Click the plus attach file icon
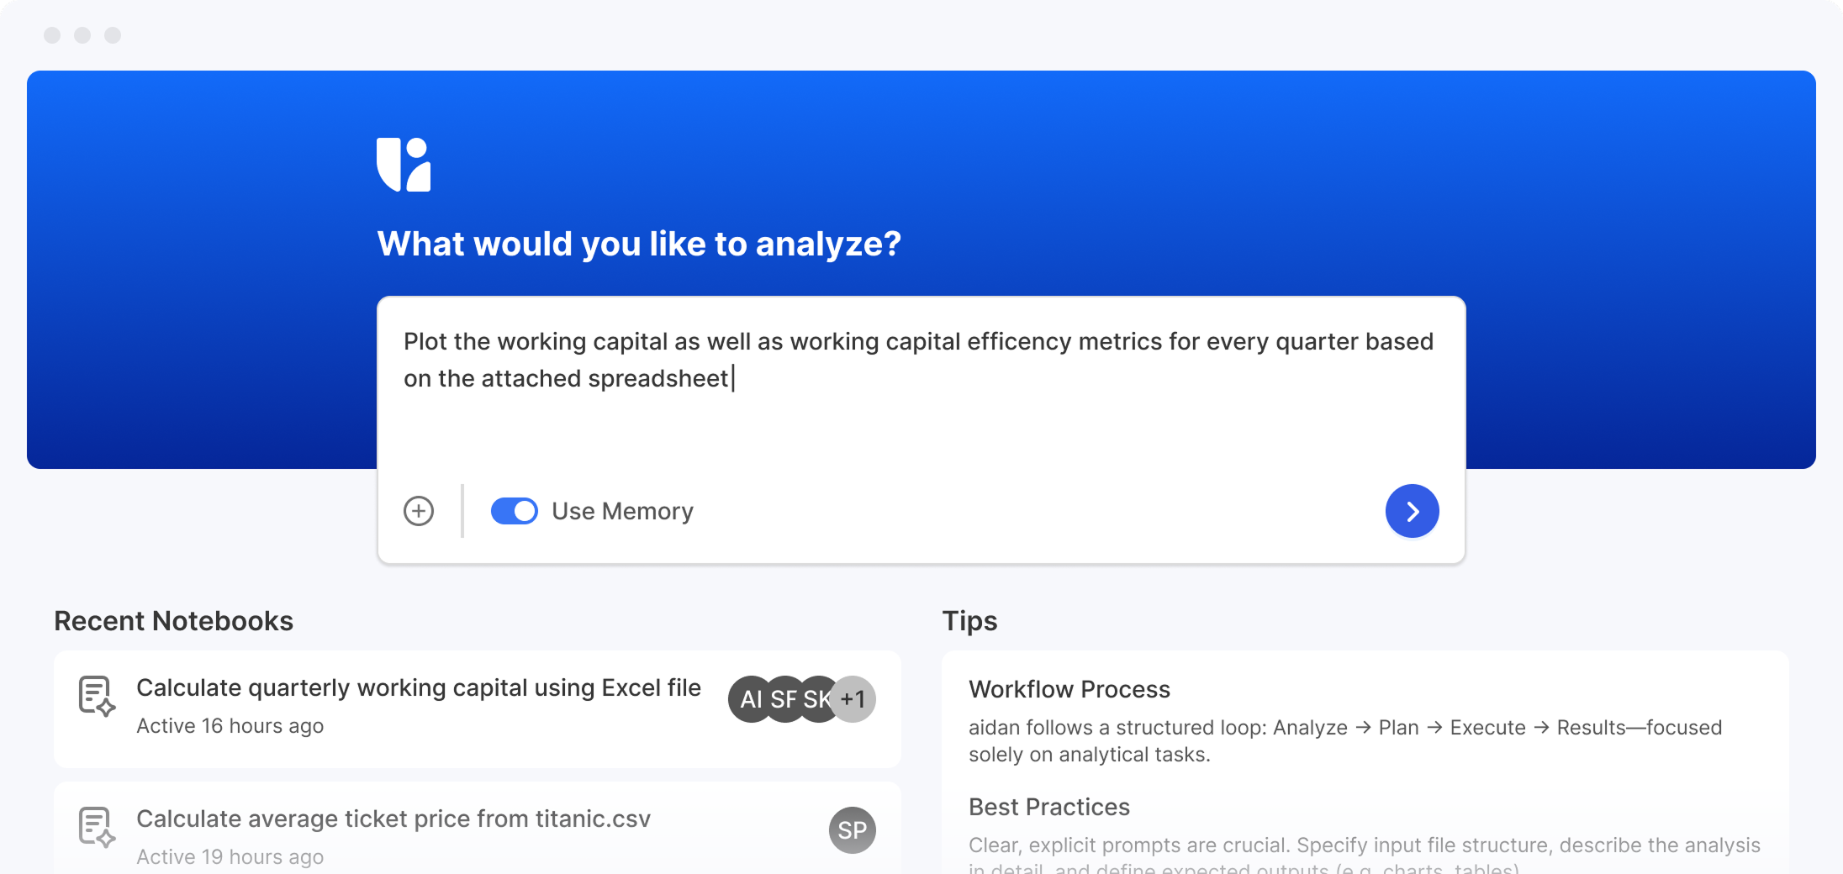Image resolution: width=1843 pixels, height=874 pixels. coord(419,511)
